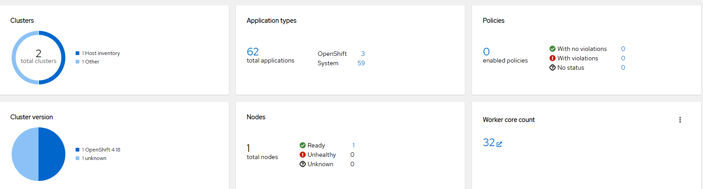The width and height of the screenshot is (703, 189).
Task: Click red Unhealthy status icon under Nodes
Action: (303, 155)
